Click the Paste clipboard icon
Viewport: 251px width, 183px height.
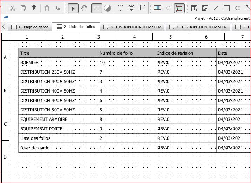pyautogui.click(x=34, y=8)
